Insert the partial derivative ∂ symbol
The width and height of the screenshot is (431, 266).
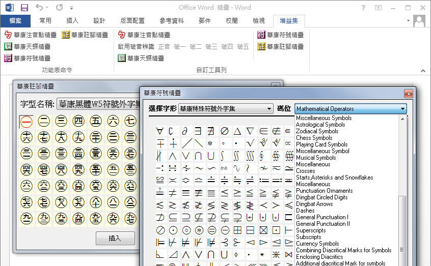point(185,131)
